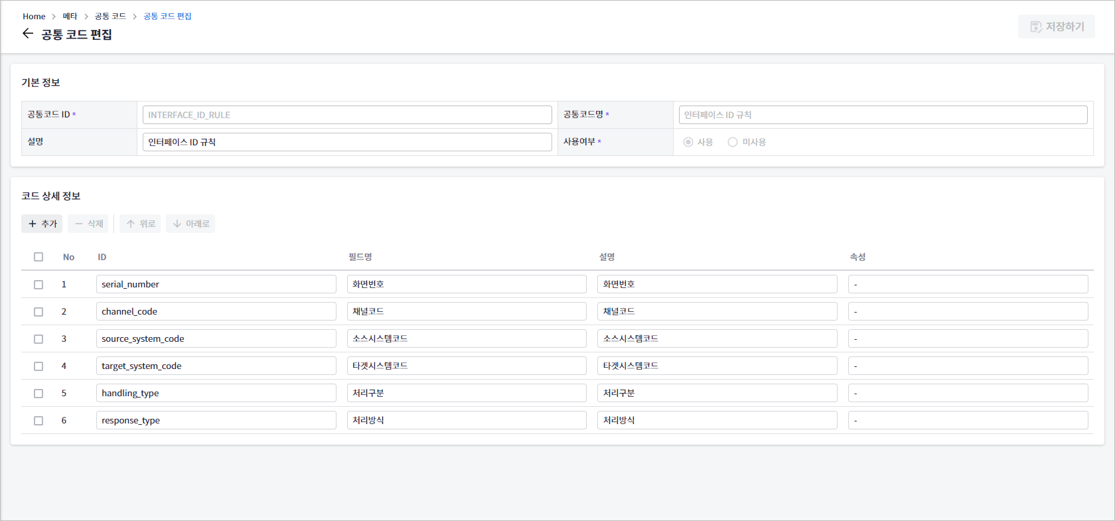Click the 필드명 column header
Screen dimensions: 1115x521
click(x=360, y=257)
